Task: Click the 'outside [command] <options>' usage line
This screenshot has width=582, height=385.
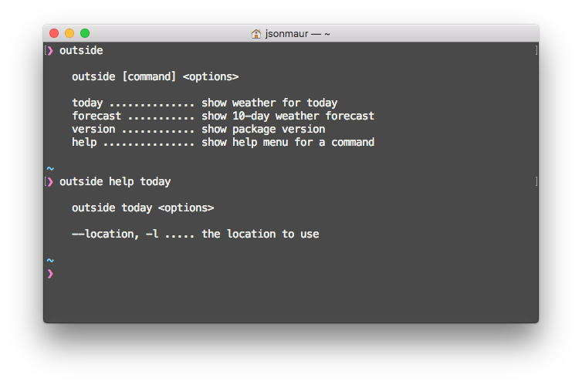Action: pos(155,77)
